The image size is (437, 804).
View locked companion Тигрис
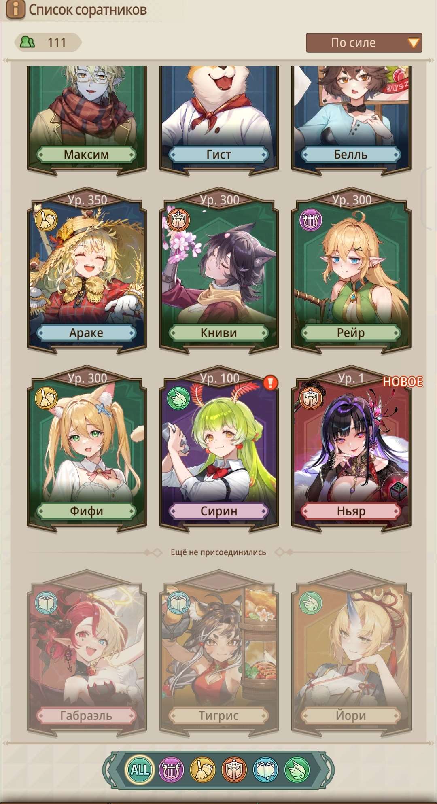click(x=219, y=652)
